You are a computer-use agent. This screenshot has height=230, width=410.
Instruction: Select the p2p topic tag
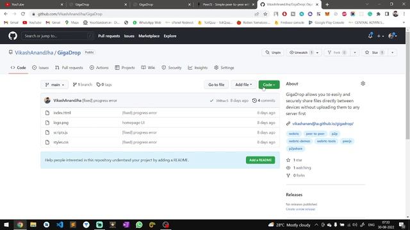(x=334, y=134)
